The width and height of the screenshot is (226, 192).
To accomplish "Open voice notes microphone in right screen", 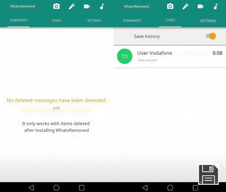I will 185,7.
